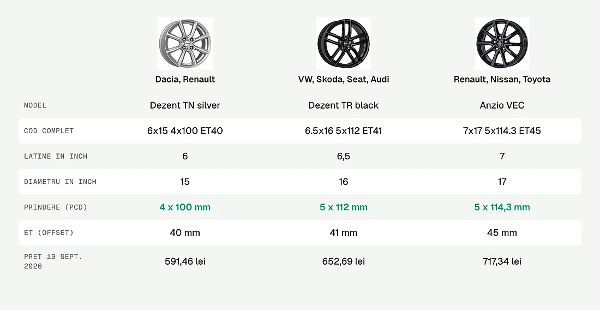Viewport: 600px width, 310px height.
Task: Click the Dezent TN silver model name
Action: tap(185, 105)
